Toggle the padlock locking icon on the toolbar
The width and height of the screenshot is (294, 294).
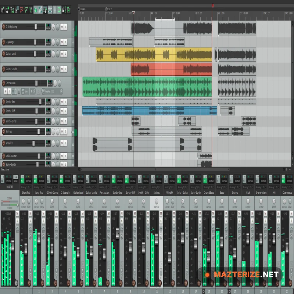[64, 9]
